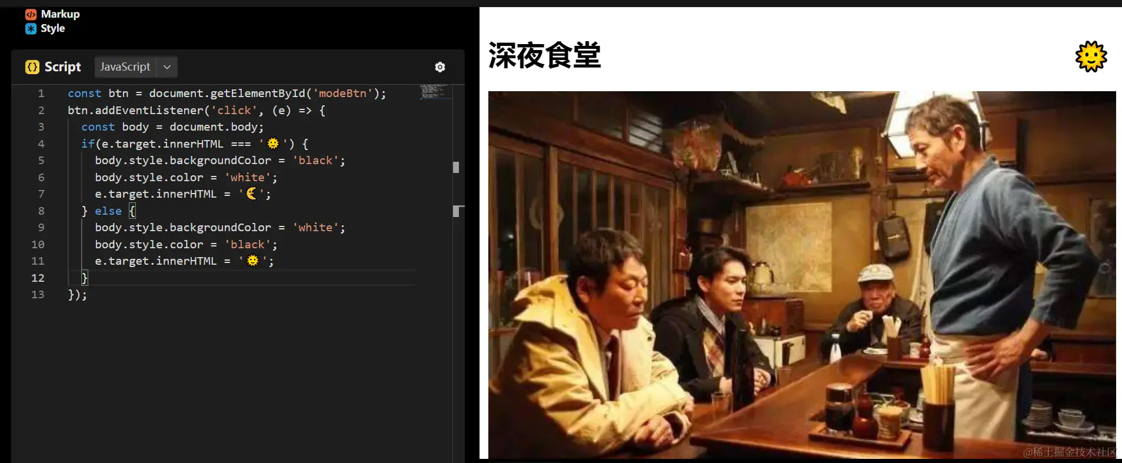Click the closing '});' on line 13
This screenshot has width=1122, height=463.
pos(77,295)
